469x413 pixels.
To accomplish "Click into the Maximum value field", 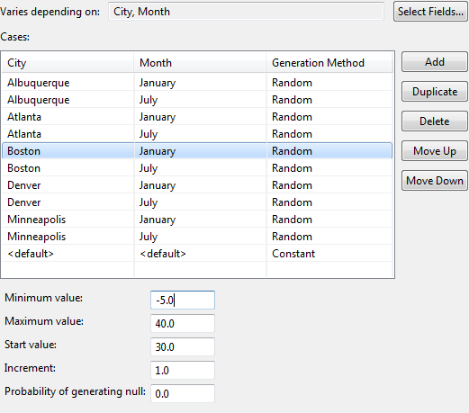I will click(x=183, y=323).
